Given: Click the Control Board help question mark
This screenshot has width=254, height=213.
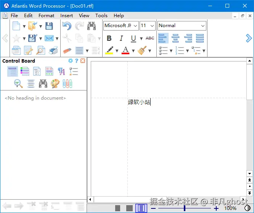Looking at the screenshot, I should (77, 61).
